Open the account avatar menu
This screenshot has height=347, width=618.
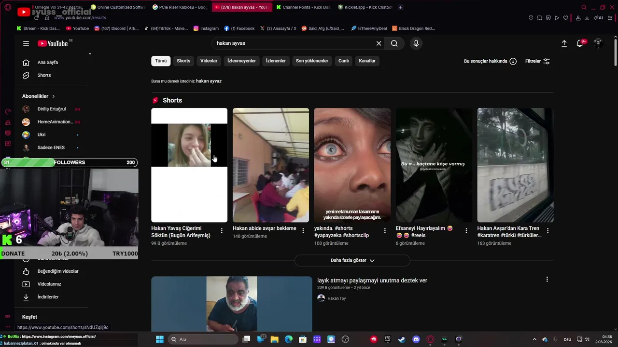pyautogui.click(x=598, y=43)
